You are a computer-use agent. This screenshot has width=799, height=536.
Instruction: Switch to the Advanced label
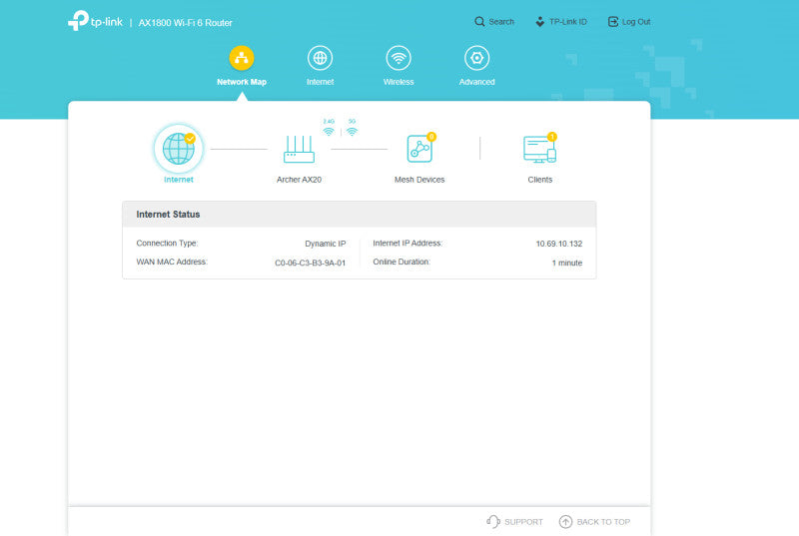[x=477, y=82]
